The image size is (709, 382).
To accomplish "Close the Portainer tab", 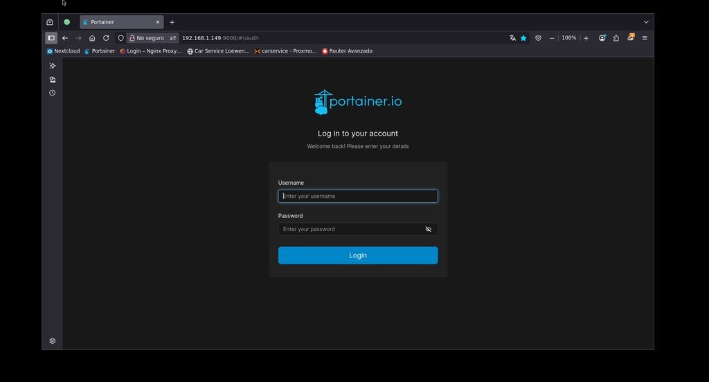I will coord(158,22).
